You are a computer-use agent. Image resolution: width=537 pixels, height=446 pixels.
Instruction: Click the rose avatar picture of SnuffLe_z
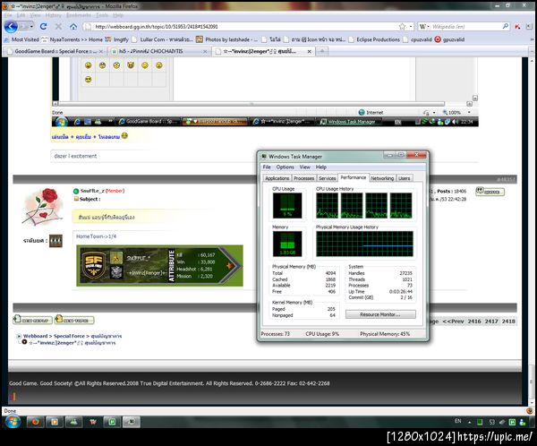click(43, 207)
